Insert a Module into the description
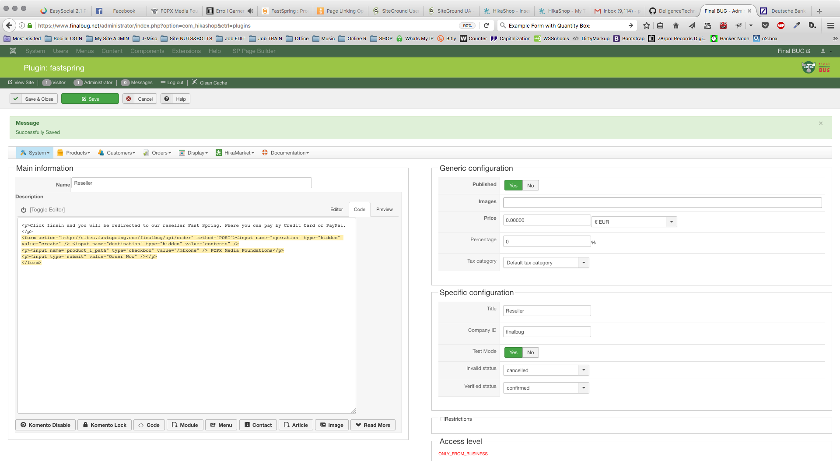840x461 pixels. [x=185, y=425]
